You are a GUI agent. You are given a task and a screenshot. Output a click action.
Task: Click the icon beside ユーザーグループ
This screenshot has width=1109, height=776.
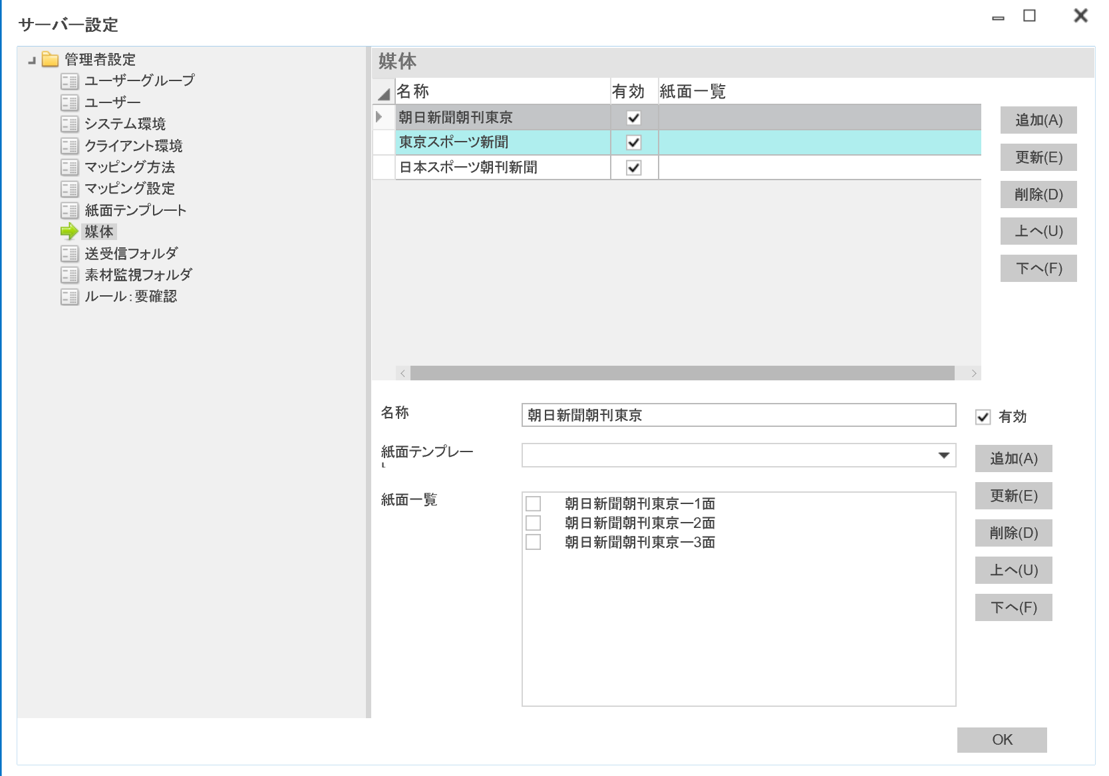70,81
